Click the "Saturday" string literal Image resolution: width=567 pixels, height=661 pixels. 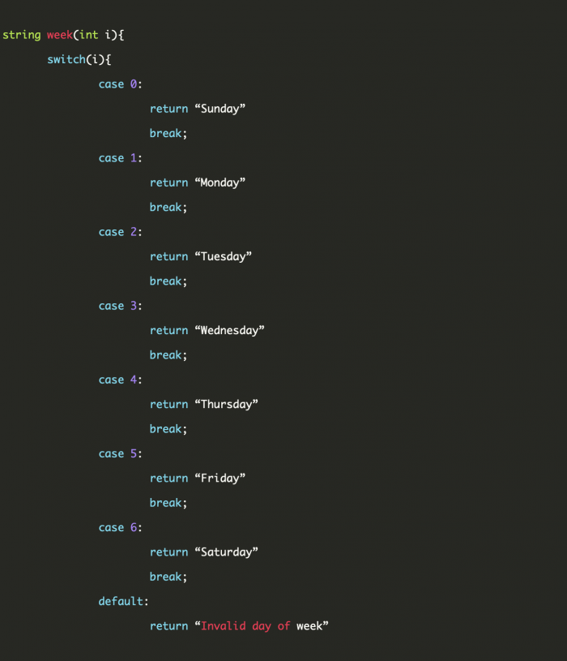pyautogui.click(x=226, y=552)
